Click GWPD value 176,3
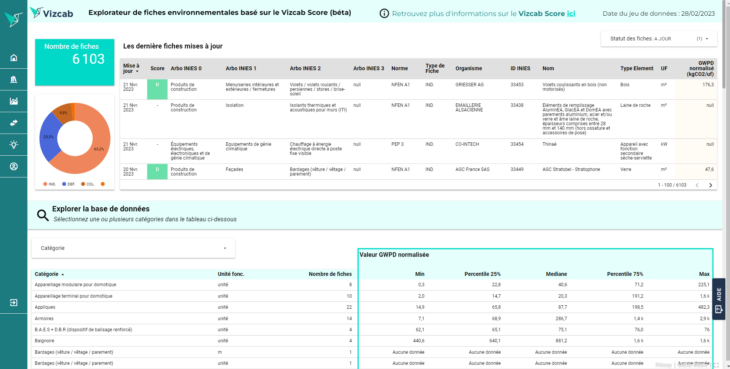The width and height of the screenshot is (730, 369). coord(708,85)
